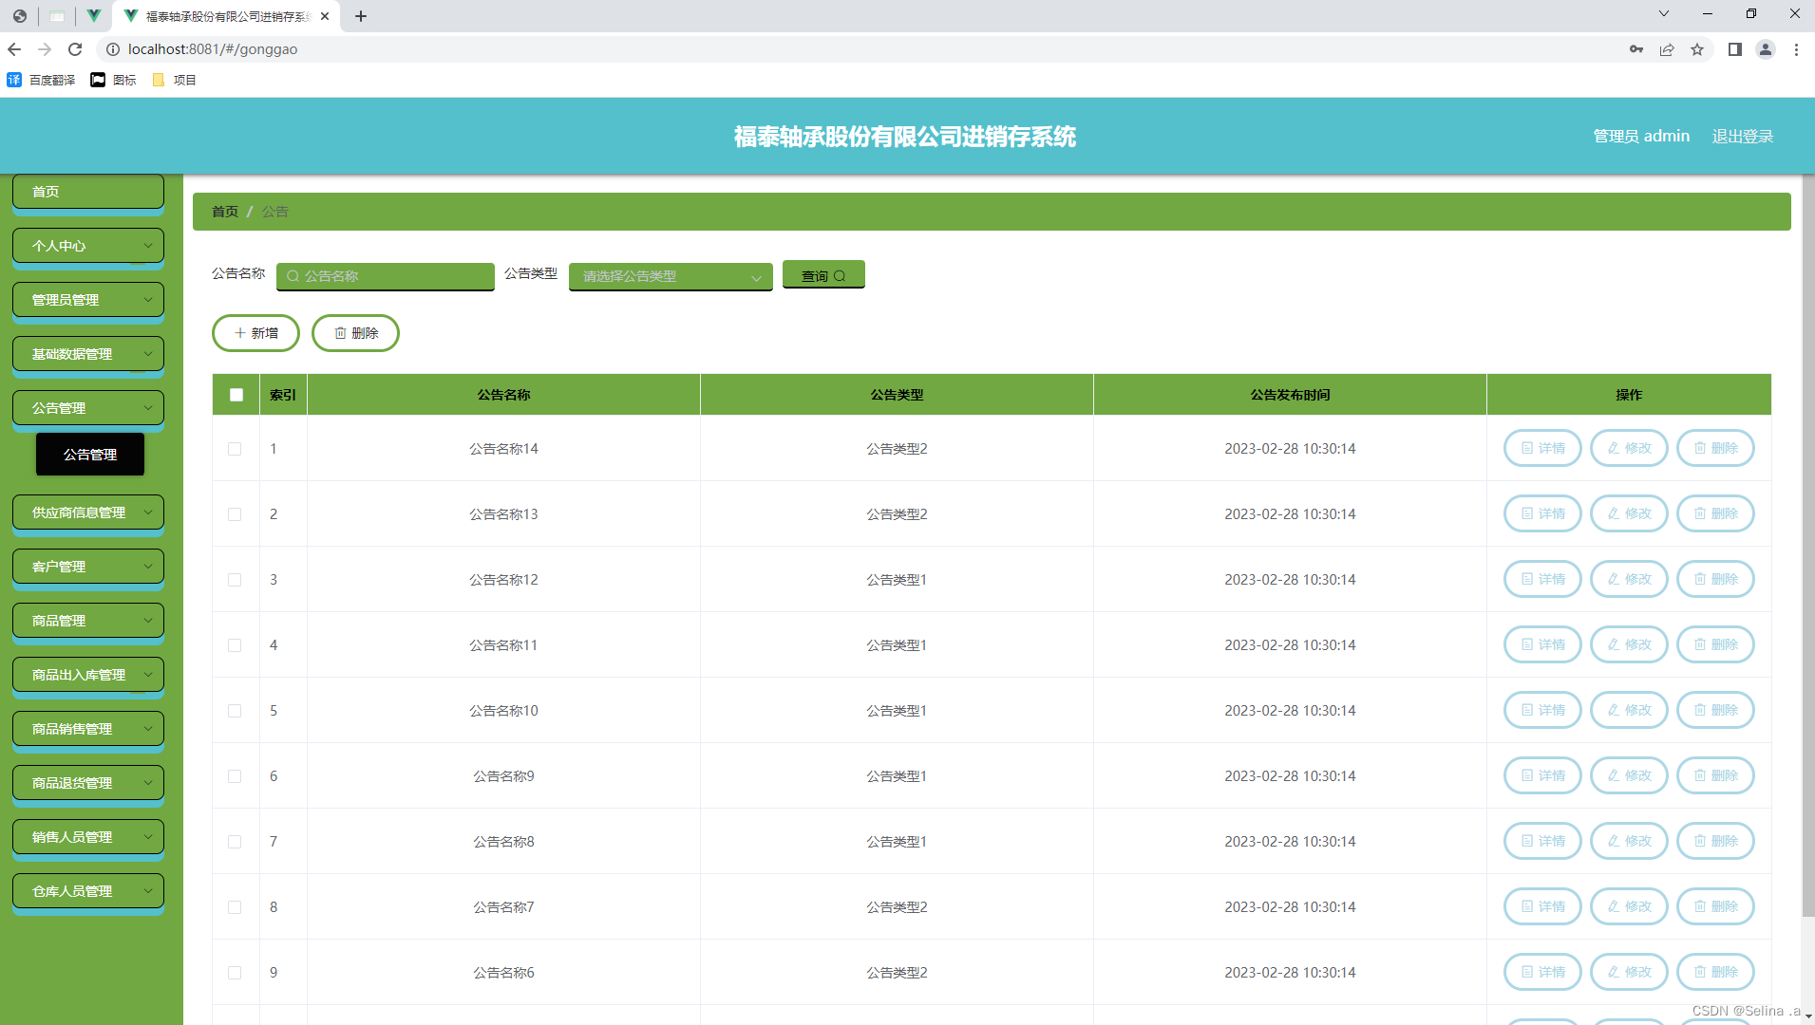View 详情 for 公告名称7
This screenshot has height=1025, width=1815.
[x=1542, y=906]
